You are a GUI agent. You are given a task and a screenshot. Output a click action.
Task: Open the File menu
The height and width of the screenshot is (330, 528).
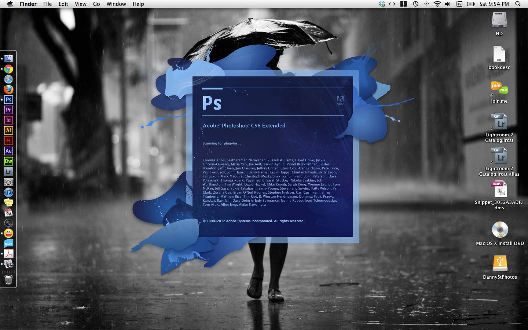point(47,4)
